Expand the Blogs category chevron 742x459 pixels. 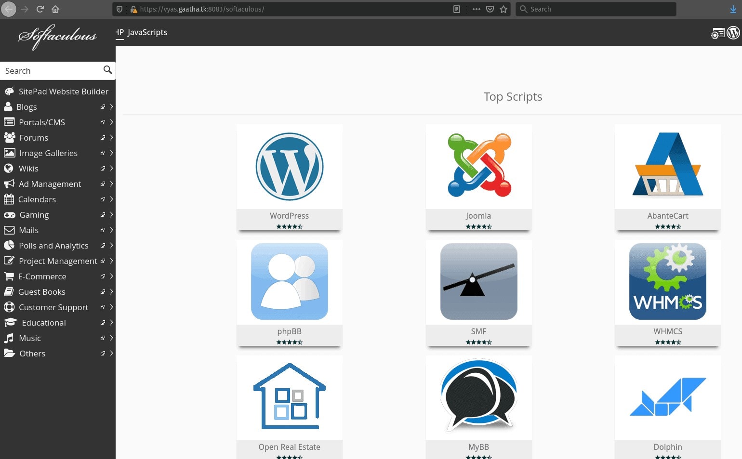coord(111,107)
